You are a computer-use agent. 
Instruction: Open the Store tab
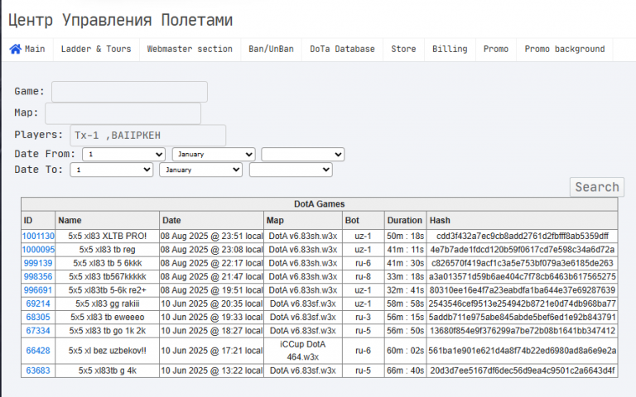(403, 49)
